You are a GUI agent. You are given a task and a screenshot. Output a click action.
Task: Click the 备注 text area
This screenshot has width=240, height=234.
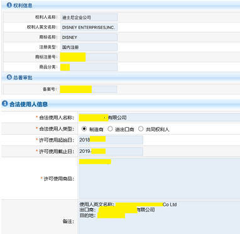(159, 218)
